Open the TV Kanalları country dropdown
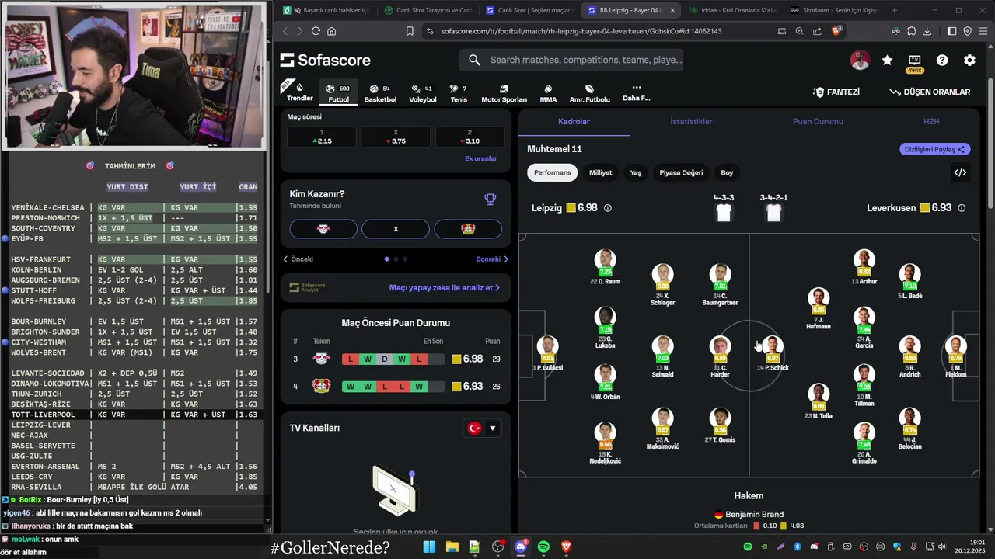Viewport: 995px width, 559px height. pyautogui.click(x=481, y=428)
